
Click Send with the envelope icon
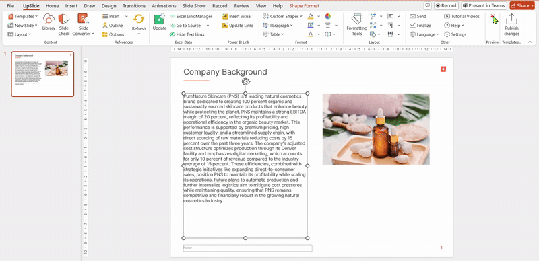(x=418, y=17)
